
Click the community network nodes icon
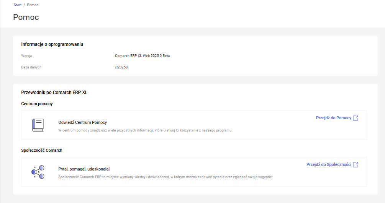38,172
